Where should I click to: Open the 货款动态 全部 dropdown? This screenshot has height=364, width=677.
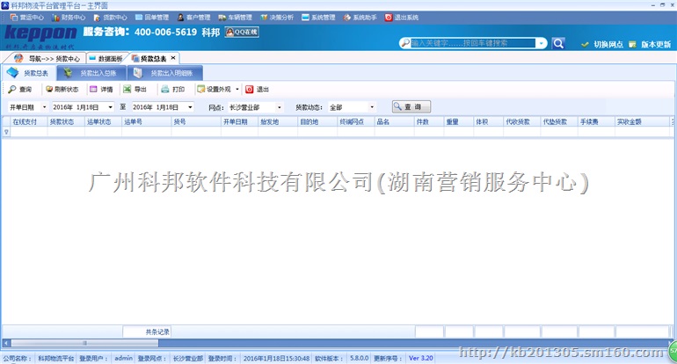[372, 107]
